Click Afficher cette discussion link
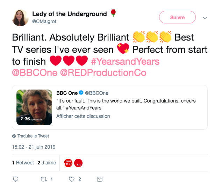Image resolution: width=221 pixels, height=184 pixels. coord(83,116)
